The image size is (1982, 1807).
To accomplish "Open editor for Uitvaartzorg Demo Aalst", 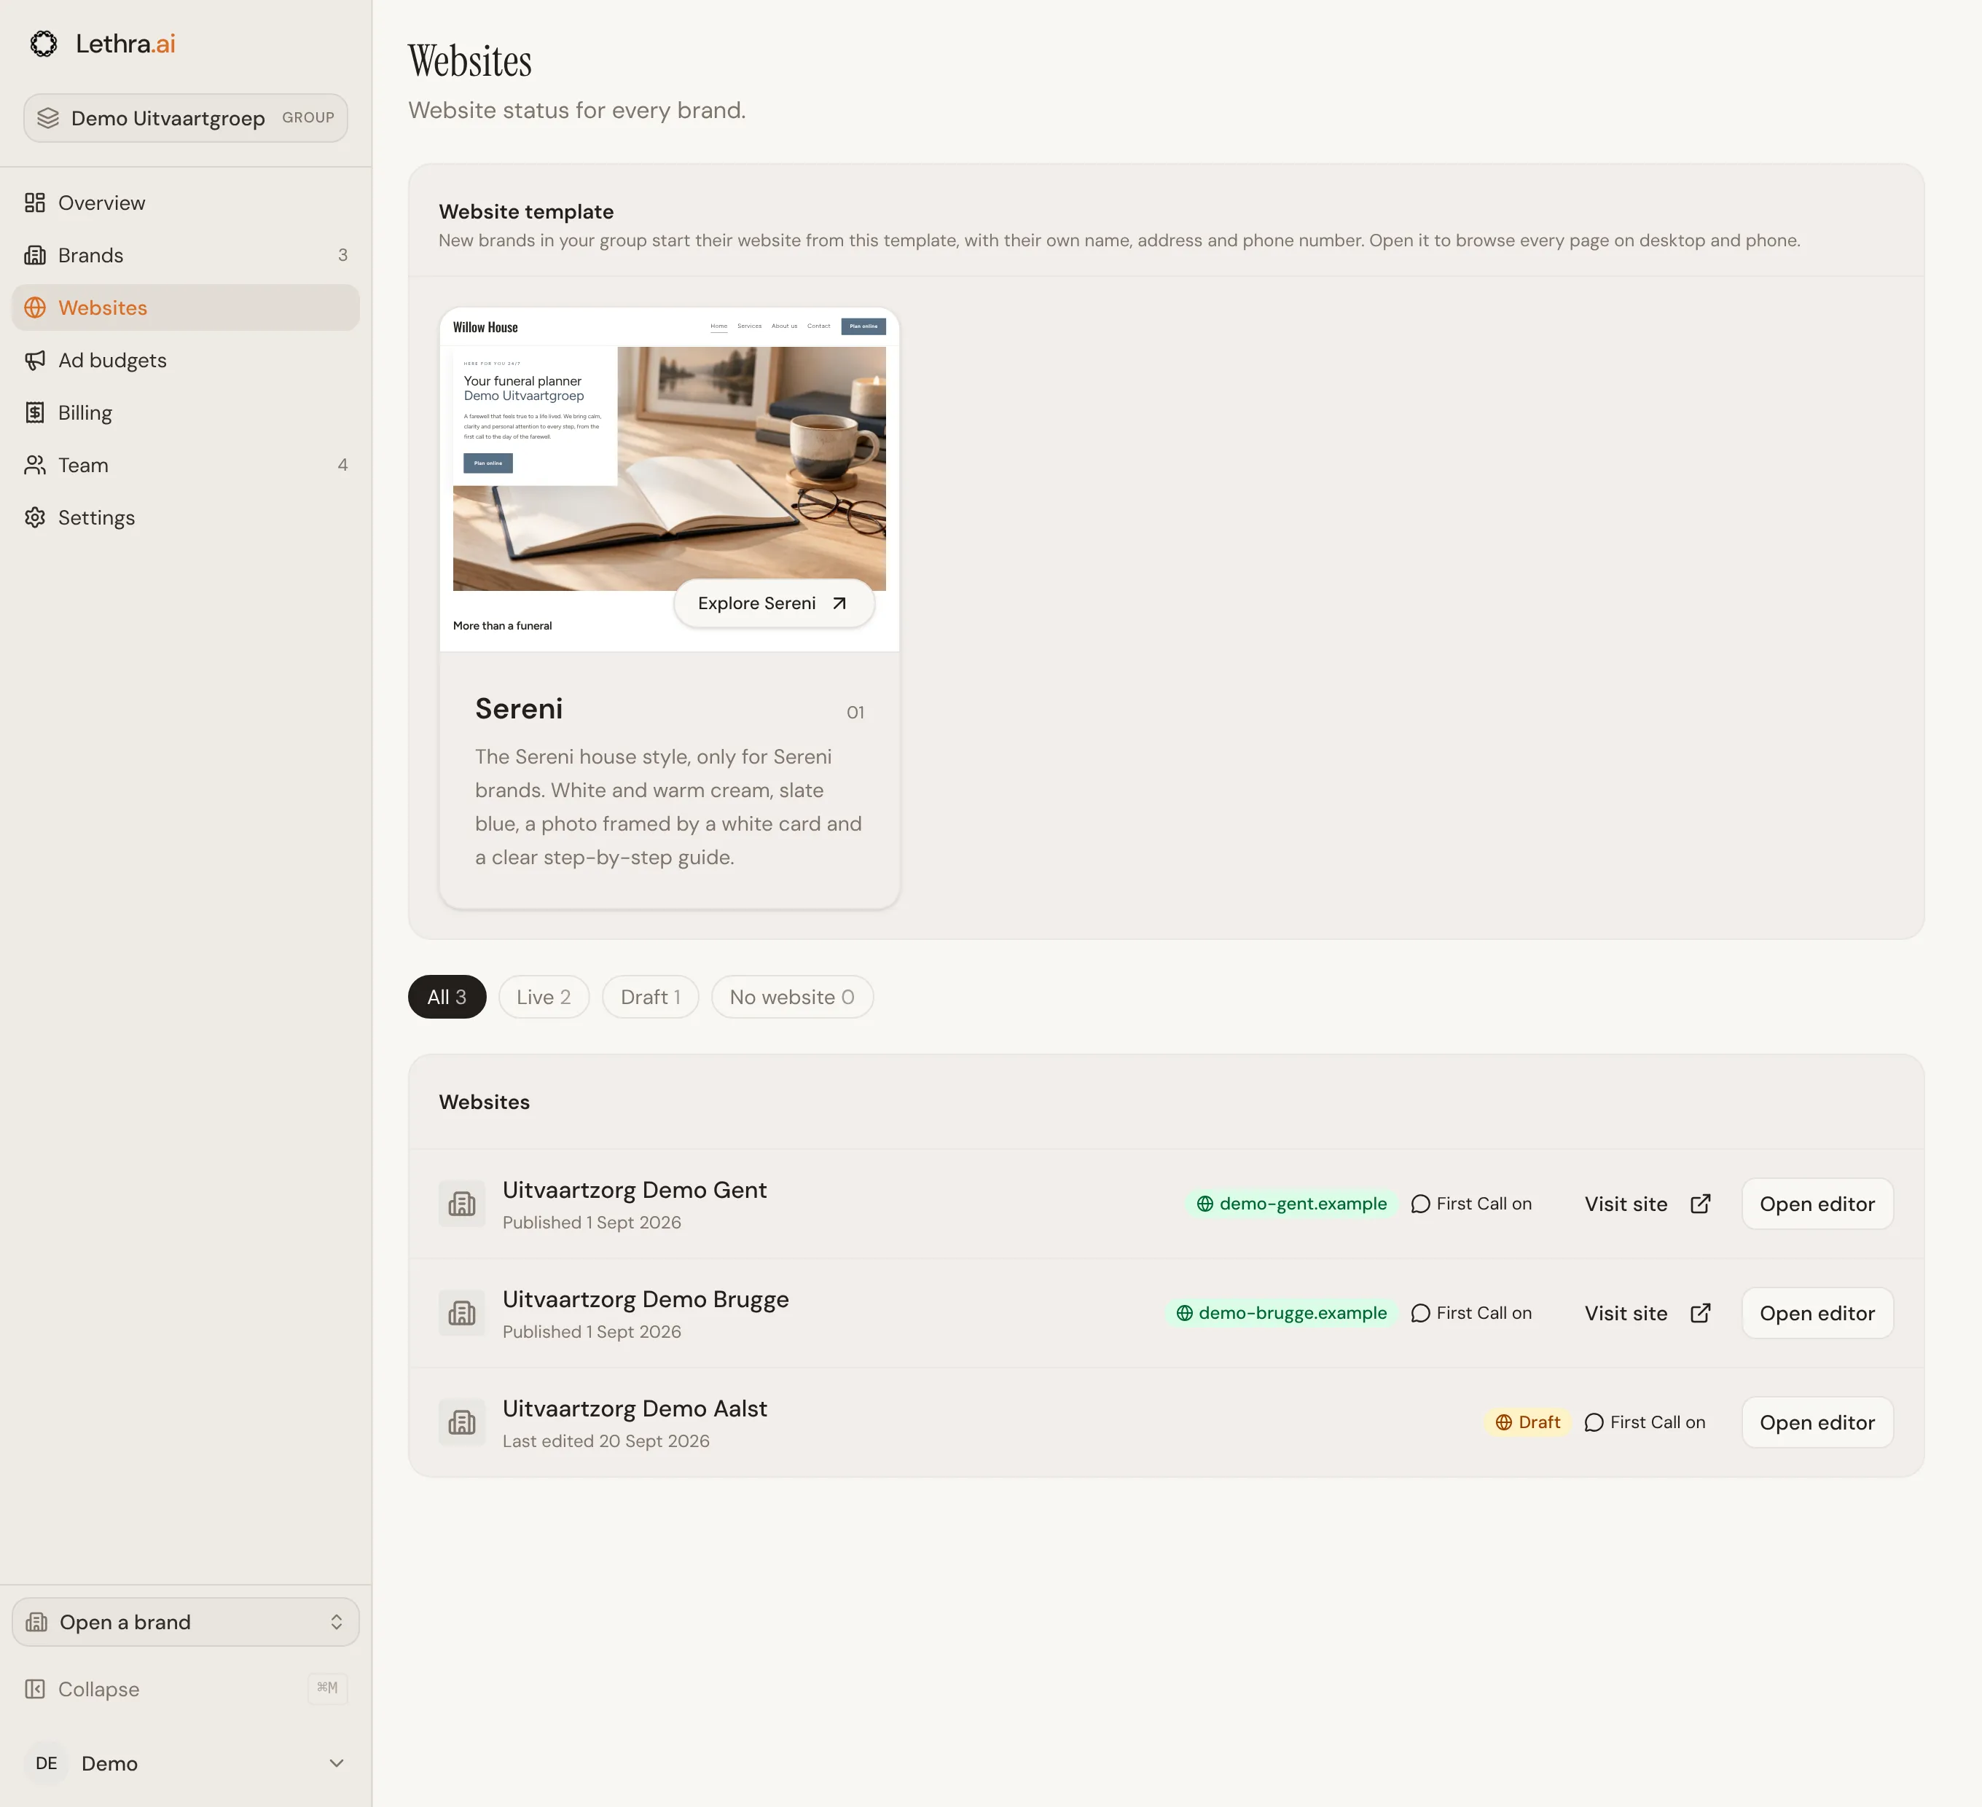I will click(1817, 1422).
